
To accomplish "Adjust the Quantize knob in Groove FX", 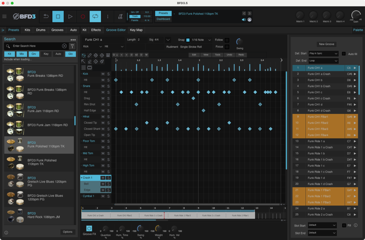I will click(x=106, y=229).
